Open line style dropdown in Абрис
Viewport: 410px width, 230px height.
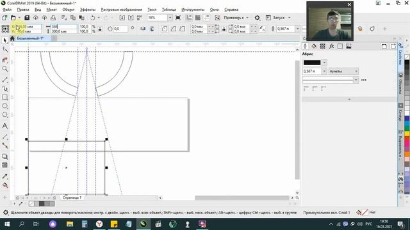point(356,80)
